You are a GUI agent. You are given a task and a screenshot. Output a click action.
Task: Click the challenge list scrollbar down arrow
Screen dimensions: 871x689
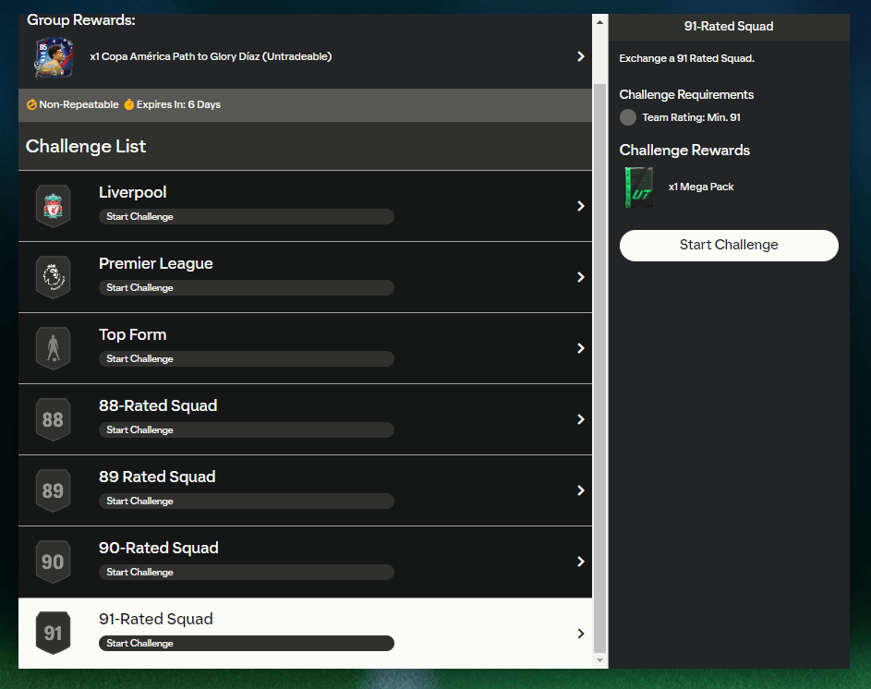(599, 660)
